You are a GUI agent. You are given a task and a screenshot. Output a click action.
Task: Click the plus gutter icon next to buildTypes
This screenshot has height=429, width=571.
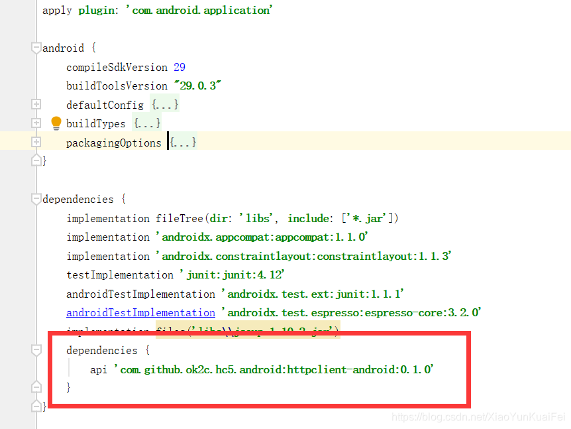[x=36, y=122]
